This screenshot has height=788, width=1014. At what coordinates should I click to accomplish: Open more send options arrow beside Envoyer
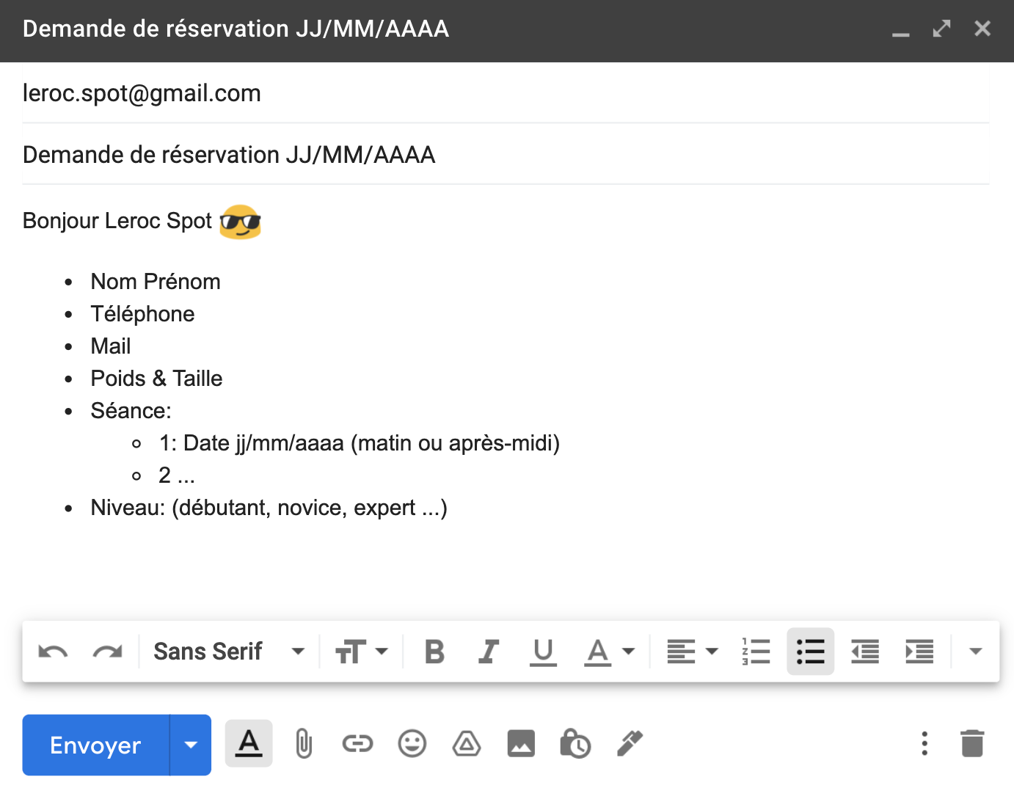click(x=191, y=745)
